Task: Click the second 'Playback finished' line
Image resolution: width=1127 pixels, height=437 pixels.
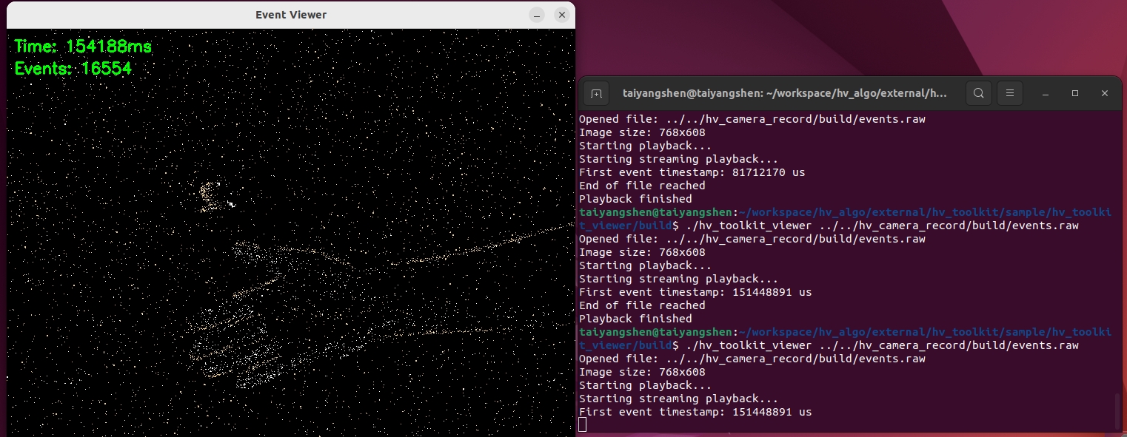Action: [x=635, y=319]
